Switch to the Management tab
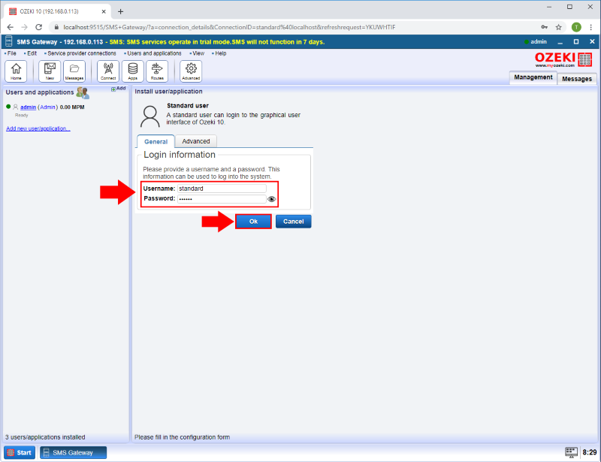Image resolution: width=601 pixels, height=462 pixels. (x=533, y=77)
